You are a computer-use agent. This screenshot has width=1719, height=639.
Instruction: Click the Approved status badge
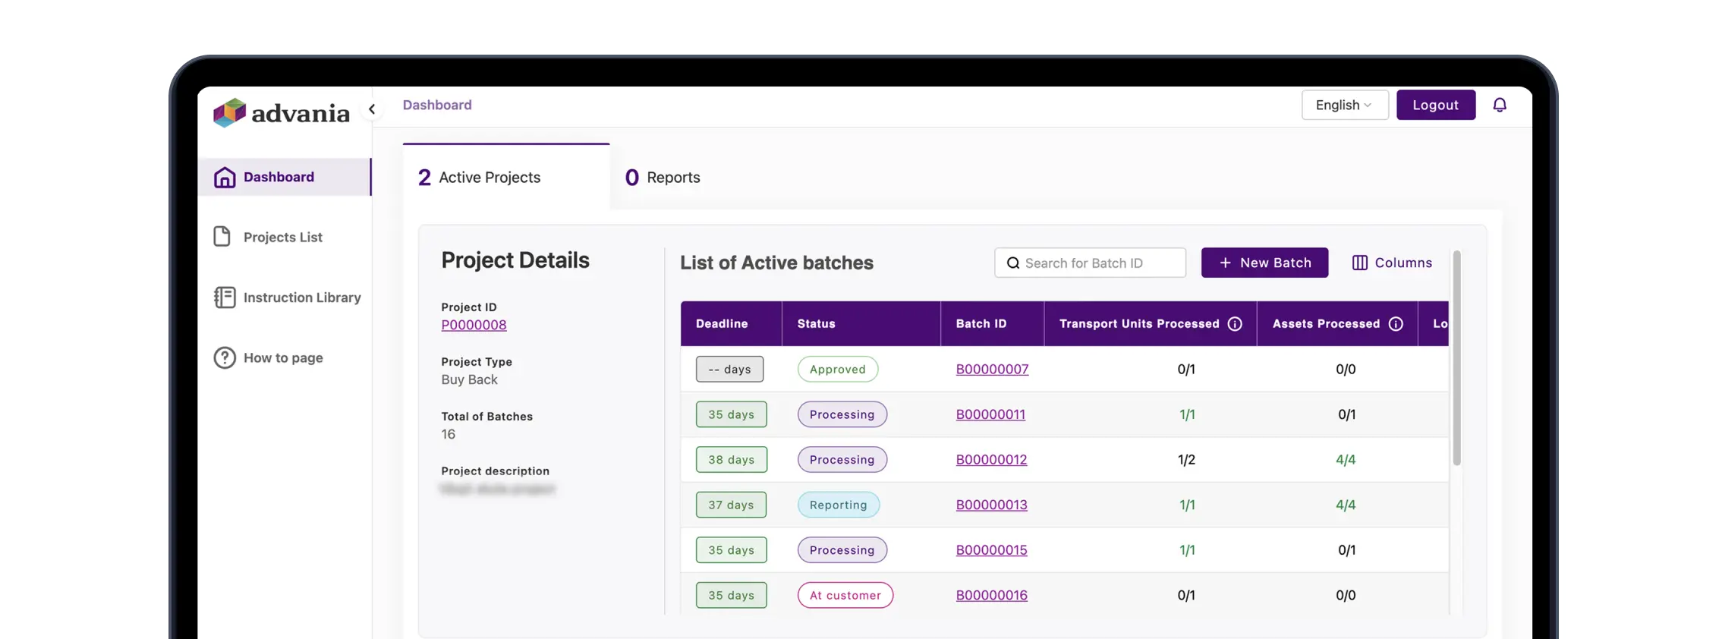click(838, 369)
